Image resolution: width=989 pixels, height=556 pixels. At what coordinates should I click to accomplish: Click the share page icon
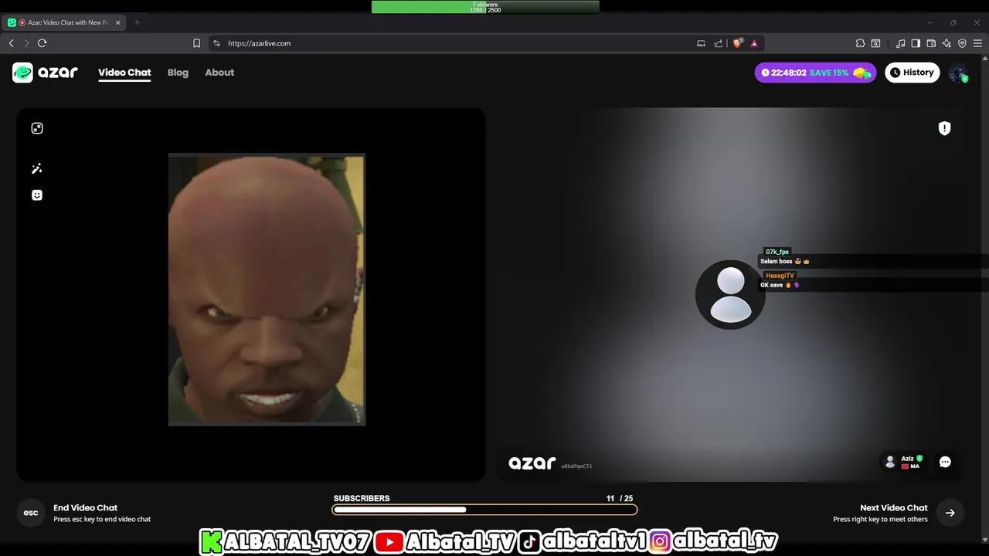coord(719,43)
